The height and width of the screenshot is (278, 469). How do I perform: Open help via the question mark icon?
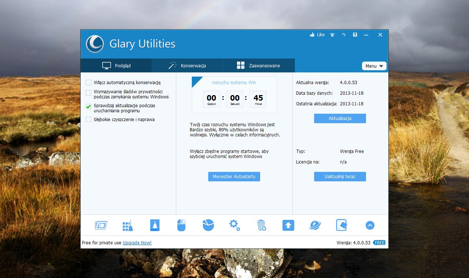pyautogui.click(x=355, y=35)
